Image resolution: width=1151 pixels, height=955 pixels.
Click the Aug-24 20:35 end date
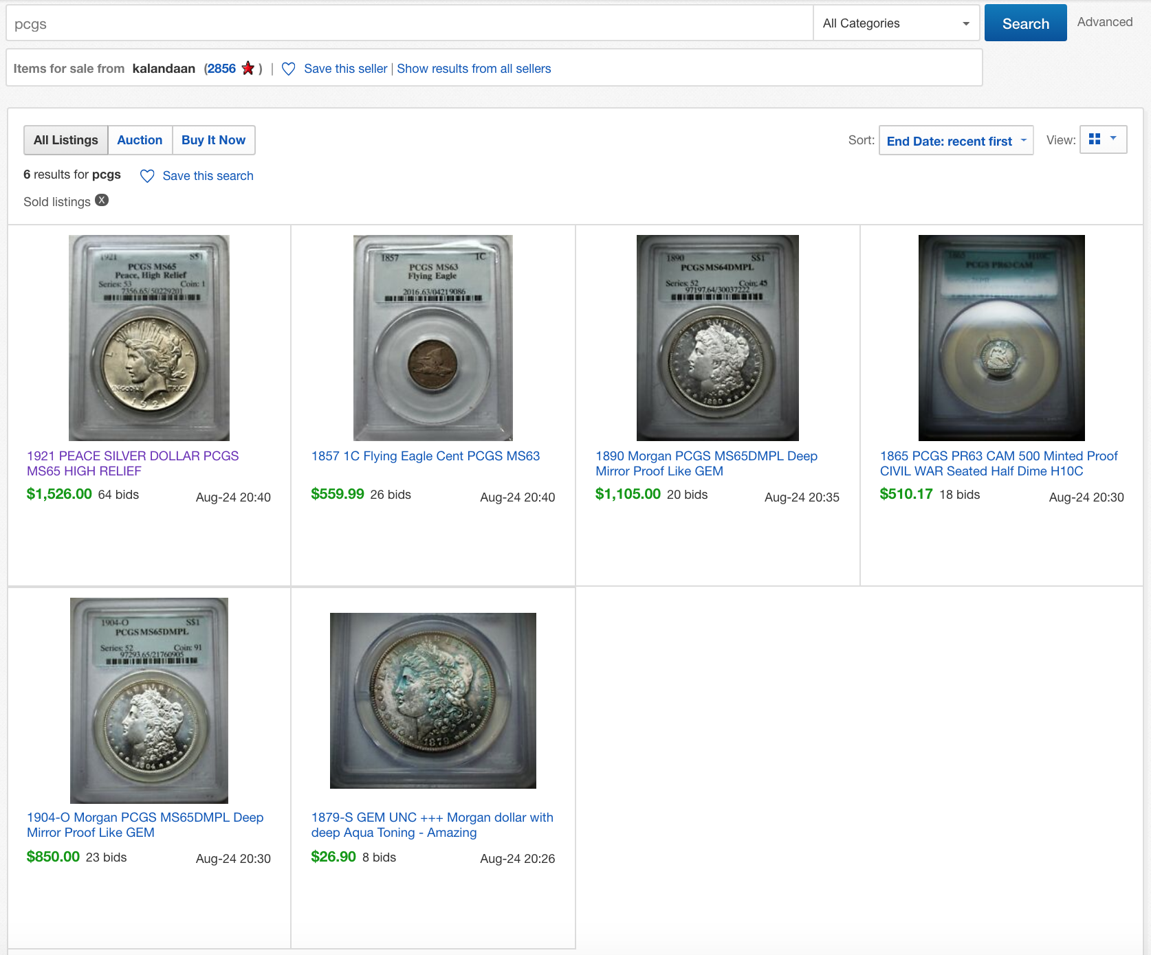pyautogui.click(x=802, y=497)
